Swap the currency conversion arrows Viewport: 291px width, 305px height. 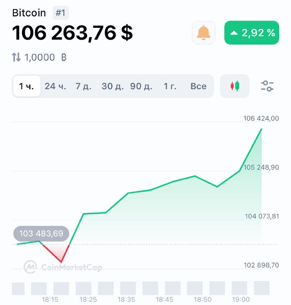[16, 58]
